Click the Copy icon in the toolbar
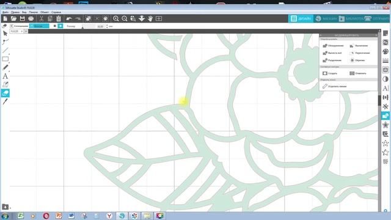 click(x=50, y=18)
